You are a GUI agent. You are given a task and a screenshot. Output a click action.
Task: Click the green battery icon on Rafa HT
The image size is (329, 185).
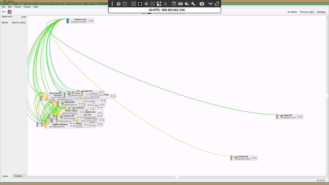pos(83,91)
